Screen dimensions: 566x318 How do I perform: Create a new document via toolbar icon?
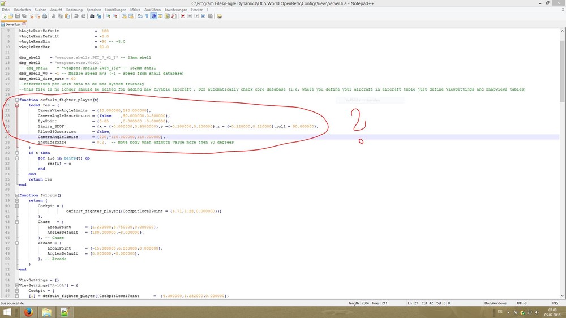click(x=4, y=16)
